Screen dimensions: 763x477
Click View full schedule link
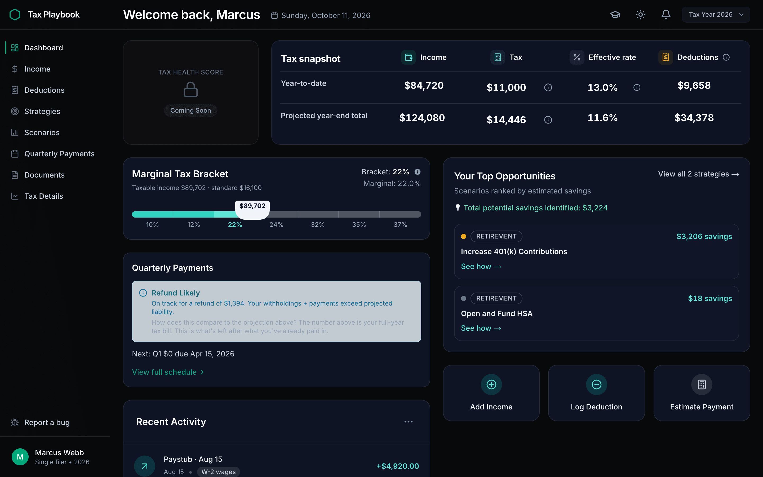(x=168, y=372)
